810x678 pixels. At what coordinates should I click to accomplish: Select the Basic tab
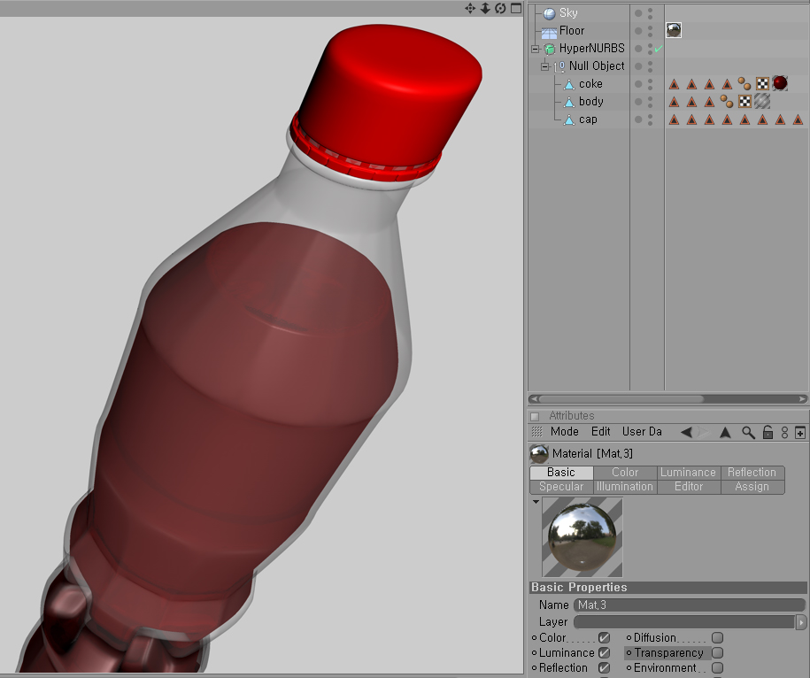(x=561, y=473)
